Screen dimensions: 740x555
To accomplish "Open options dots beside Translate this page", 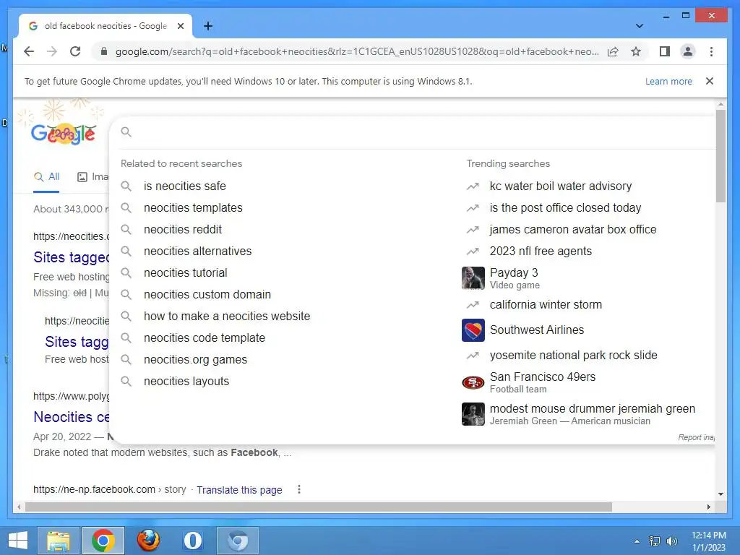I will pyautogui.click(x=298, y=489).
